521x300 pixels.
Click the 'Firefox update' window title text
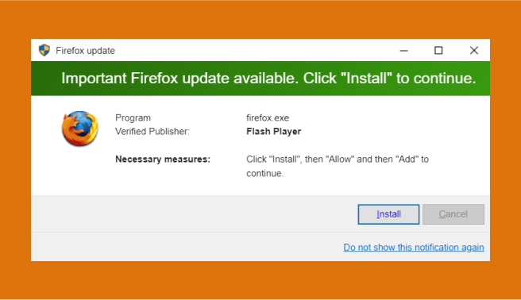pos(86,51)
